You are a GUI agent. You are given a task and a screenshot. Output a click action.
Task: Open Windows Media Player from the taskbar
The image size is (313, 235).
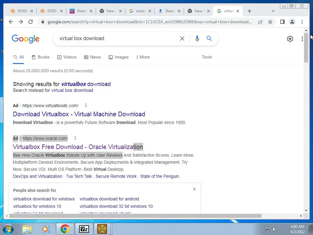point(45,229)
